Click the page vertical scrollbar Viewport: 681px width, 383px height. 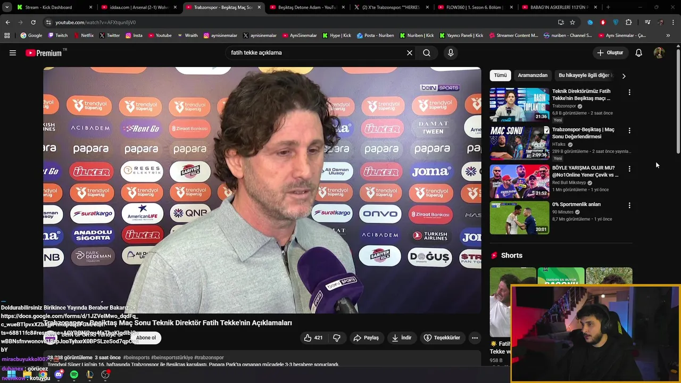click(678, 101)
